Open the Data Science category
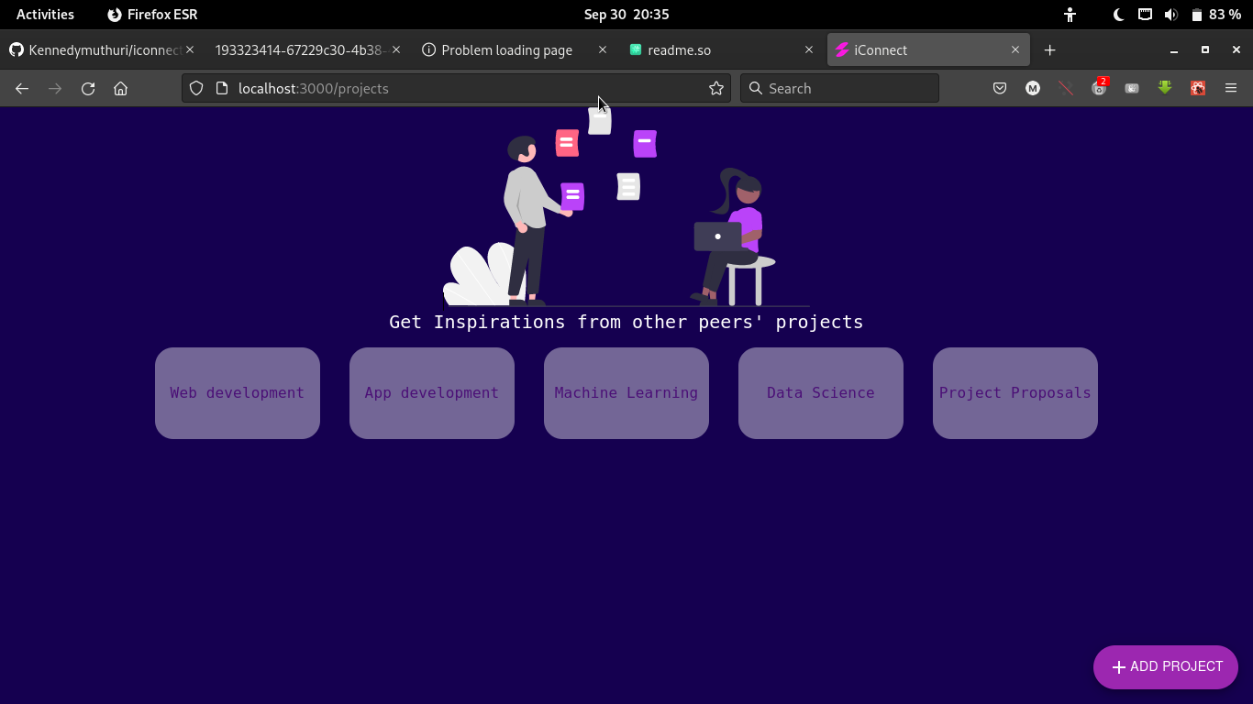This screenshot has width=1253, height=704. click(821, 393)
